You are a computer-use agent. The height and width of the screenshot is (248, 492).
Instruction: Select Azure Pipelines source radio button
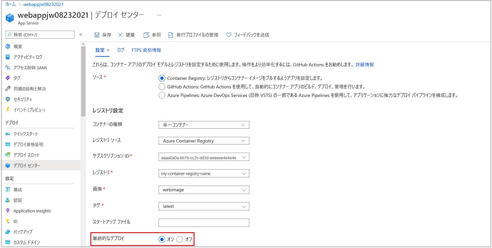[x=162, y=95]
